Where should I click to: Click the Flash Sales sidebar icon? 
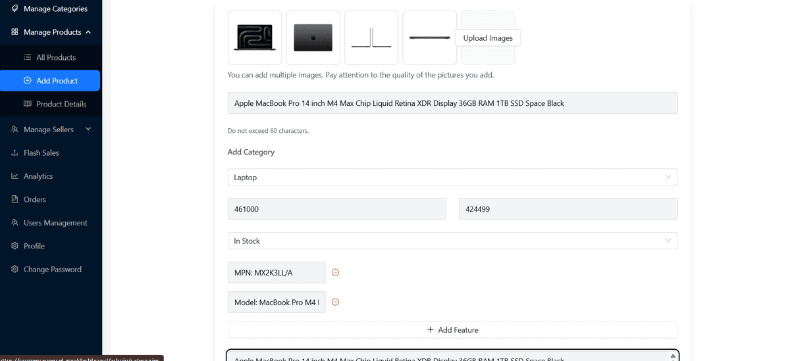coord(14,153)
